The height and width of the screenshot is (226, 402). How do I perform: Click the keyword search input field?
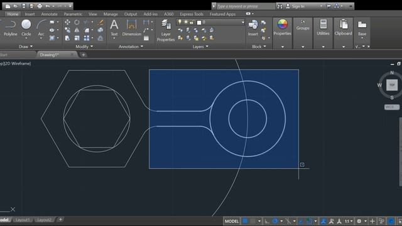coord(246,6)
